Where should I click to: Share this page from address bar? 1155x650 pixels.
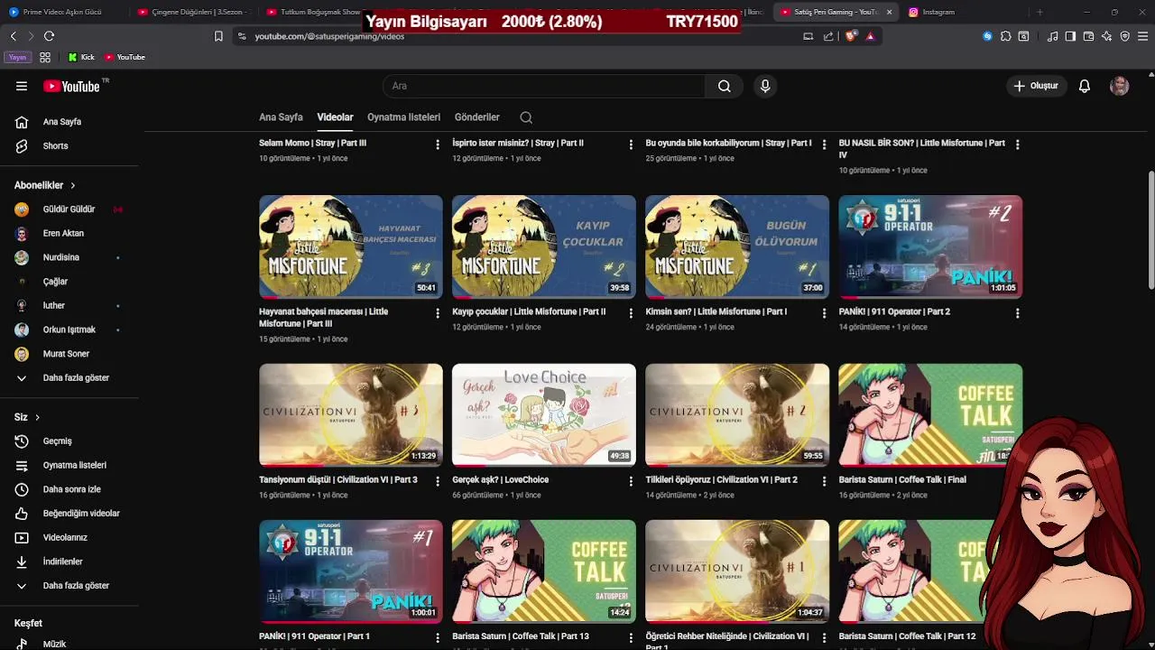point(828,36)
